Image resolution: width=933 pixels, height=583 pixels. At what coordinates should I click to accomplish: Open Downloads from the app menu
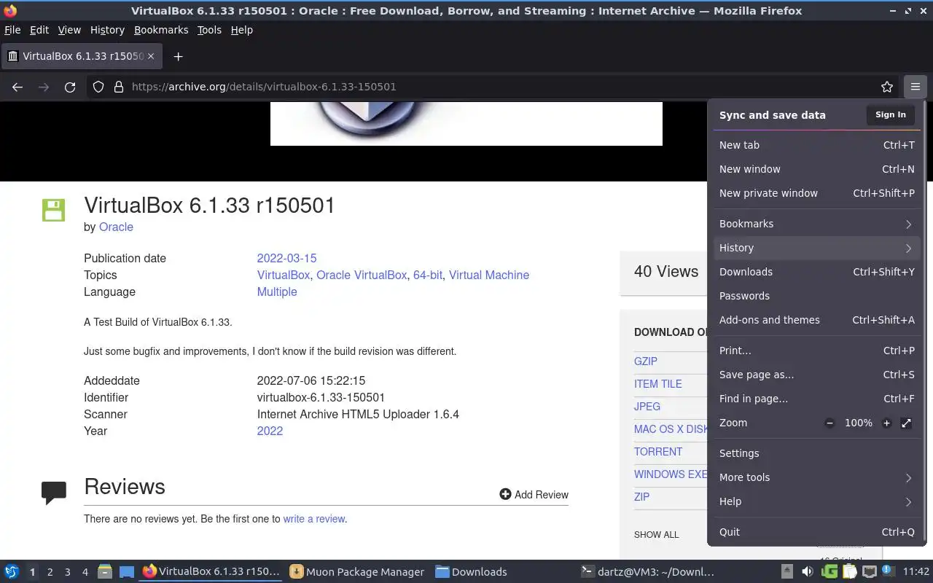tap(816, 272)
